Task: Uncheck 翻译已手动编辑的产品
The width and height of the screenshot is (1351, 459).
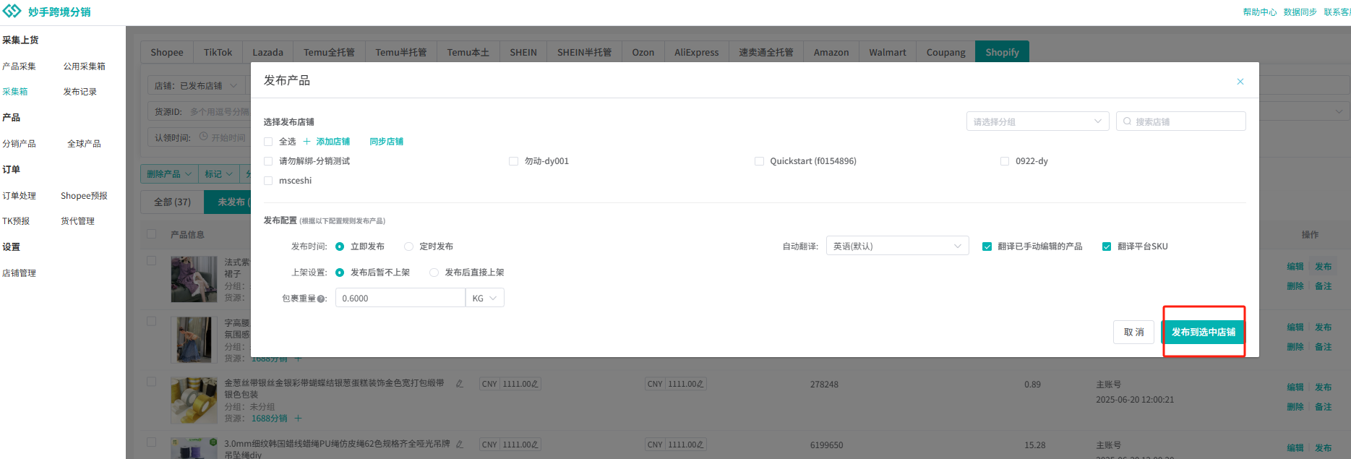Action: click(987, 246)
